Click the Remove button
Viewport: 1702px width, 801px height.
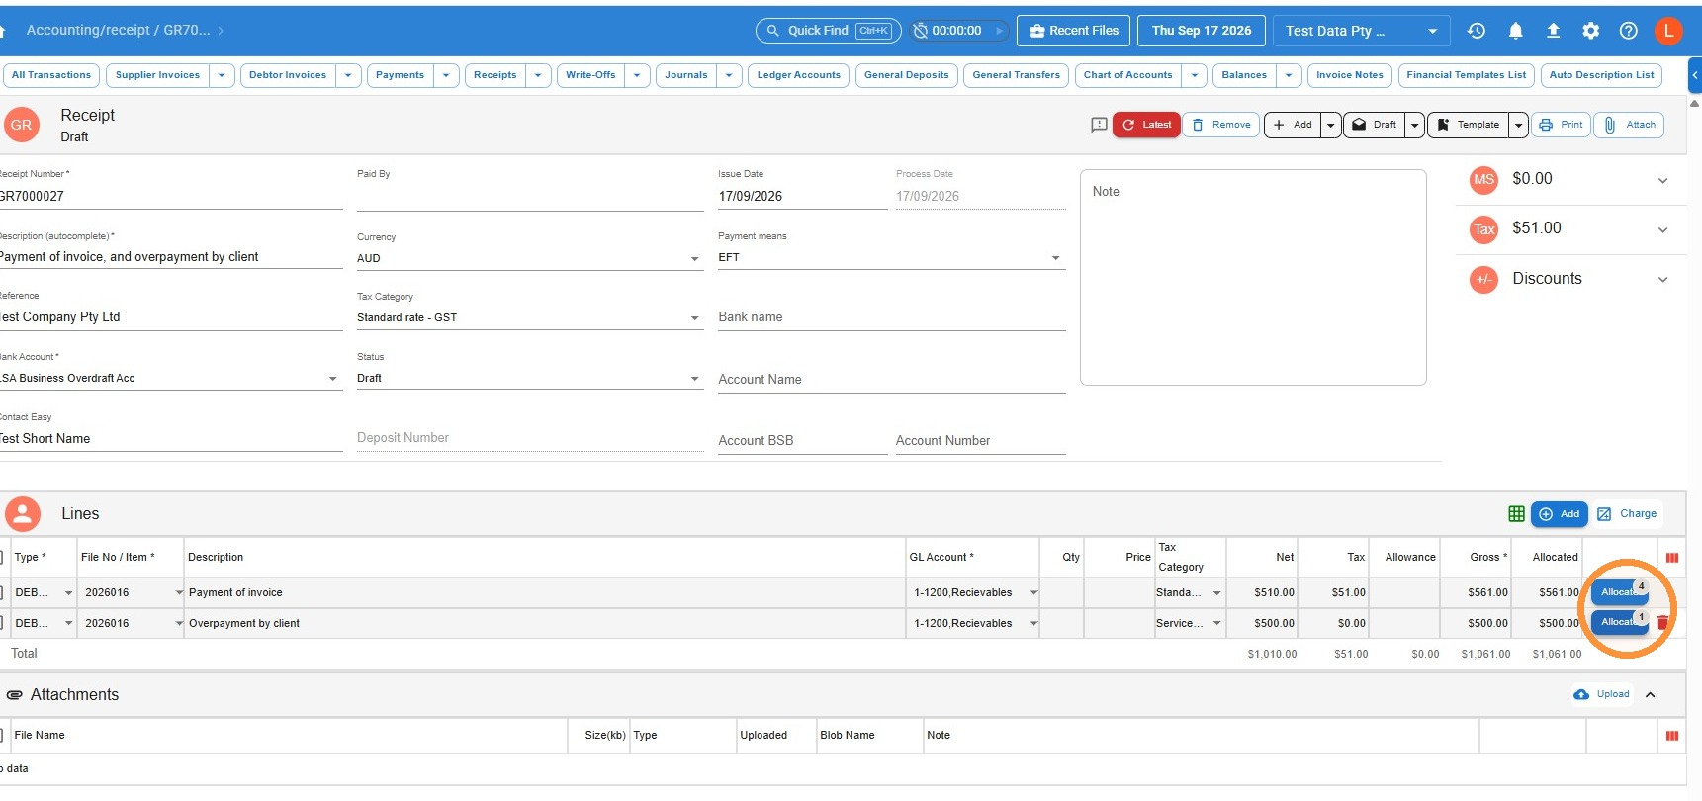tap(1220, 125)
